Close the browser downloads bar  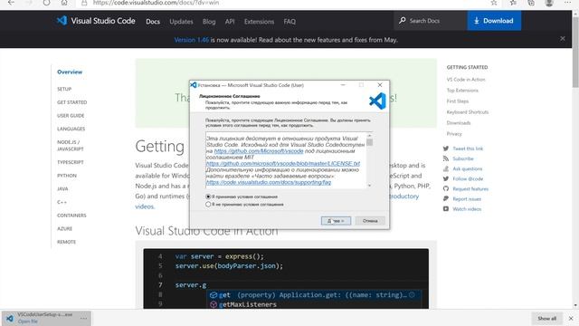[x=571, y=318]
